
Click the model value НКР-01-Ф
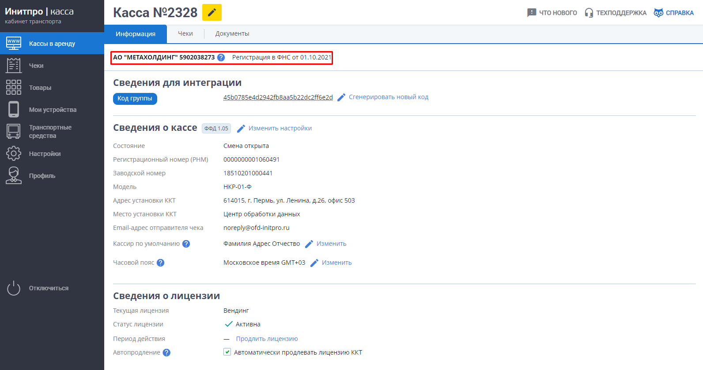point(238,187)
